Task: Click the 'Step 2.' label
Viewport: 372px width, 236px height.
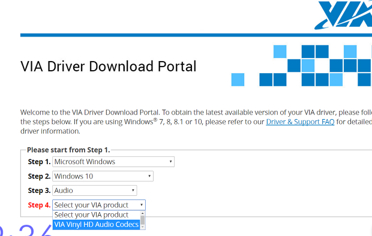Action: click(39, 176)
